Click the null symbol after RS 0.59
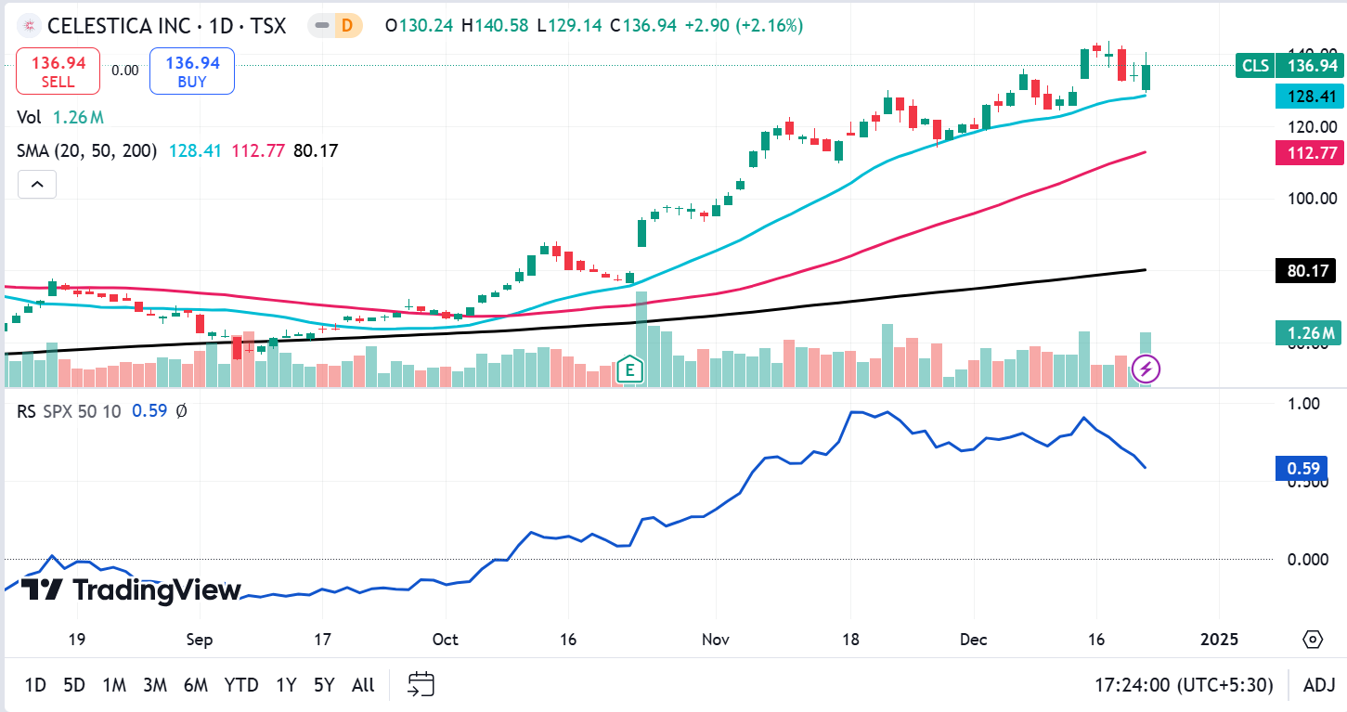1347x712 pixels. click(x=181, y=410)
